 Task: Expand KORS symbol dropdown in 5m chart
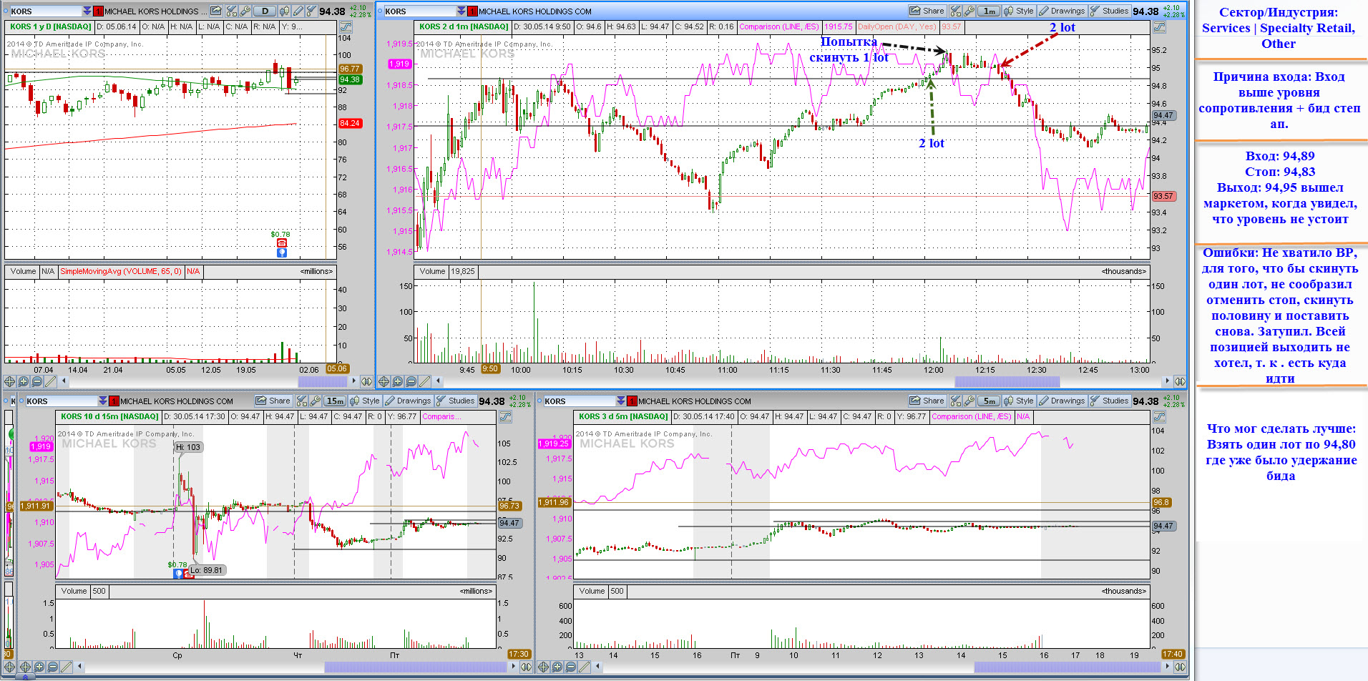click(620, 401)
